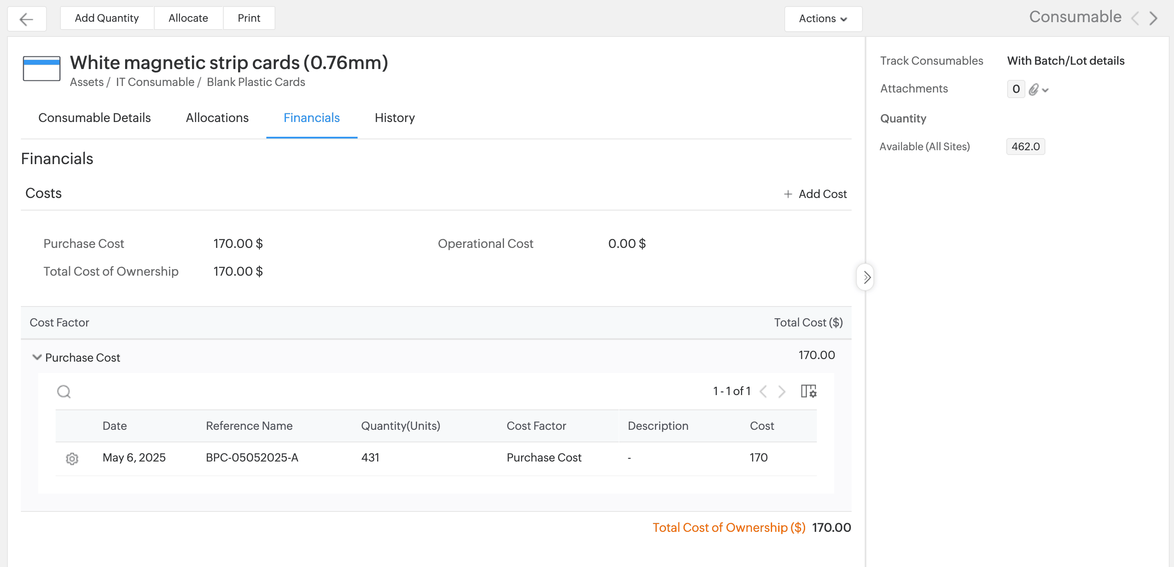Open the column settings icon
This screenshot has width=1174, height=567.
tap(809, 391)
